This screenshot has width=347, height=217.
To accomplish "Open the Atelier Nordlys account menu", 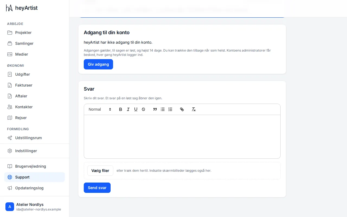I will (x=35, y=207).
